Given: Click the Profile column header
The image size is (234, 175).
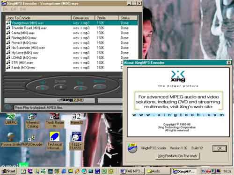Looking at the screenshot, I should (x=107, y=18).
